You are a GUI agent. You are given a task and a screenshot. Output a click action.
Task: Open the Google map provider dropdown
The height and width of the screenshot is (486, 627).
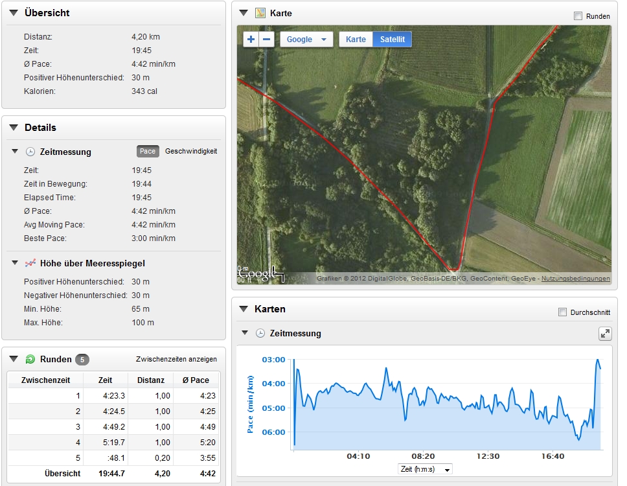click(306, 40)
